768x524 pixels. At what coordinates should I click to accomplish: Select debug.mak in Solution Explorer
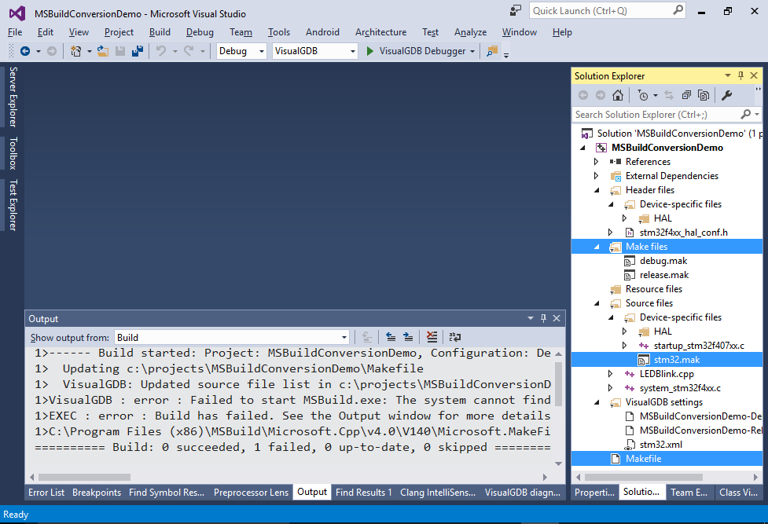click(663, 261)
